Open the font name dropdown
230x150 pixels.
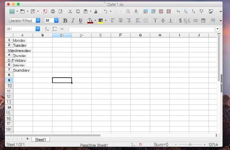pyautogui.click(x=38, y=20)
